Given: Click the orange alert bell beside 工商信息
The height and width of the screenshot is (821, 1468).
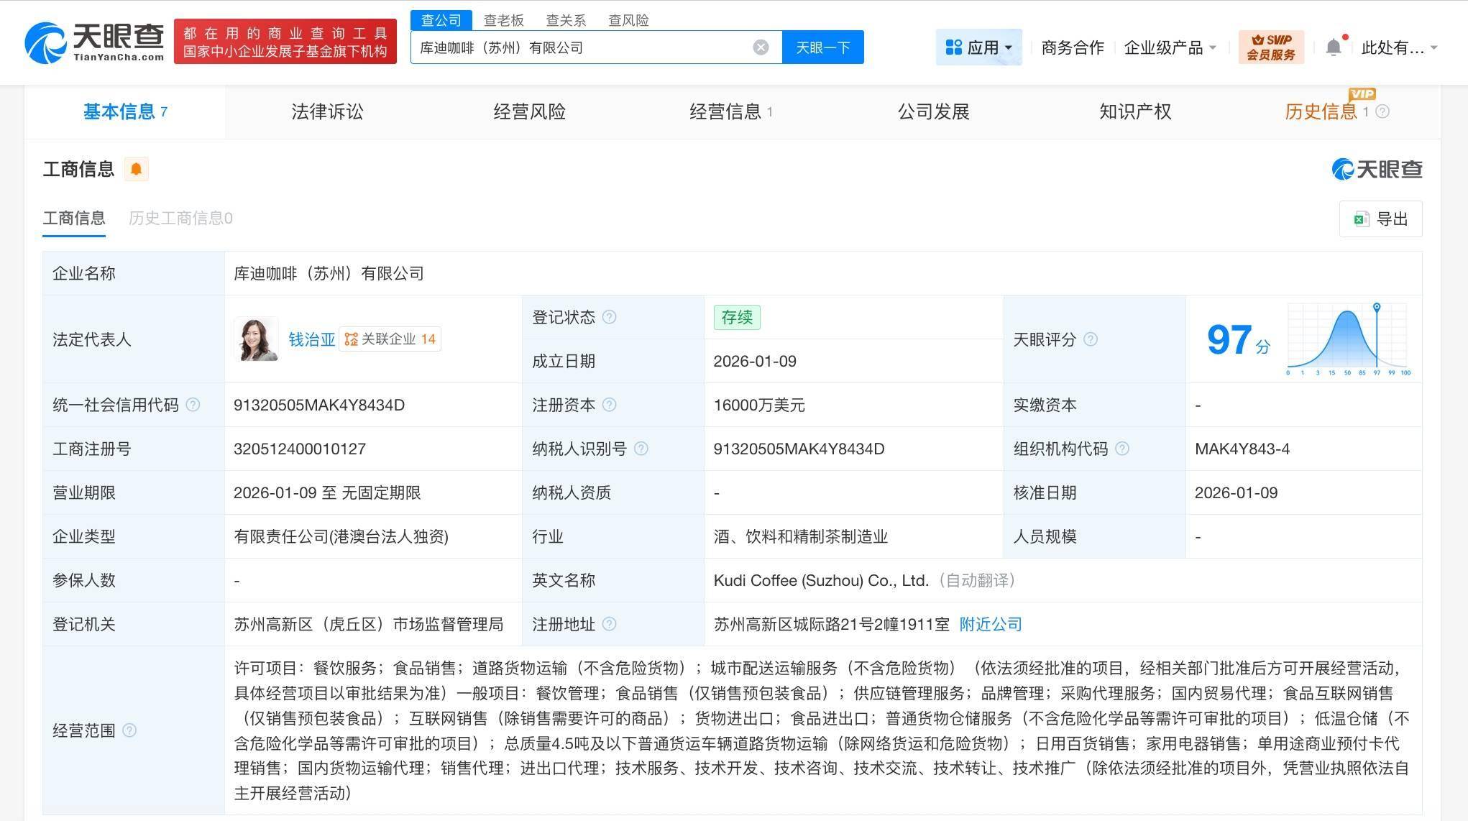Looking at the screenshot, I should pyautogui.click(x=136, y=169).
